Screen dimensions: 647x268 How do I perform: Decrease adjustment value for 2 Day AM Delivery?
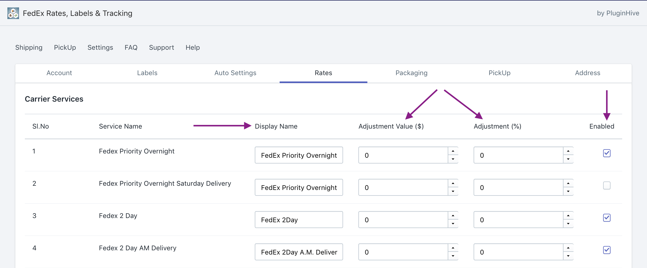click(x=453, y=256)
